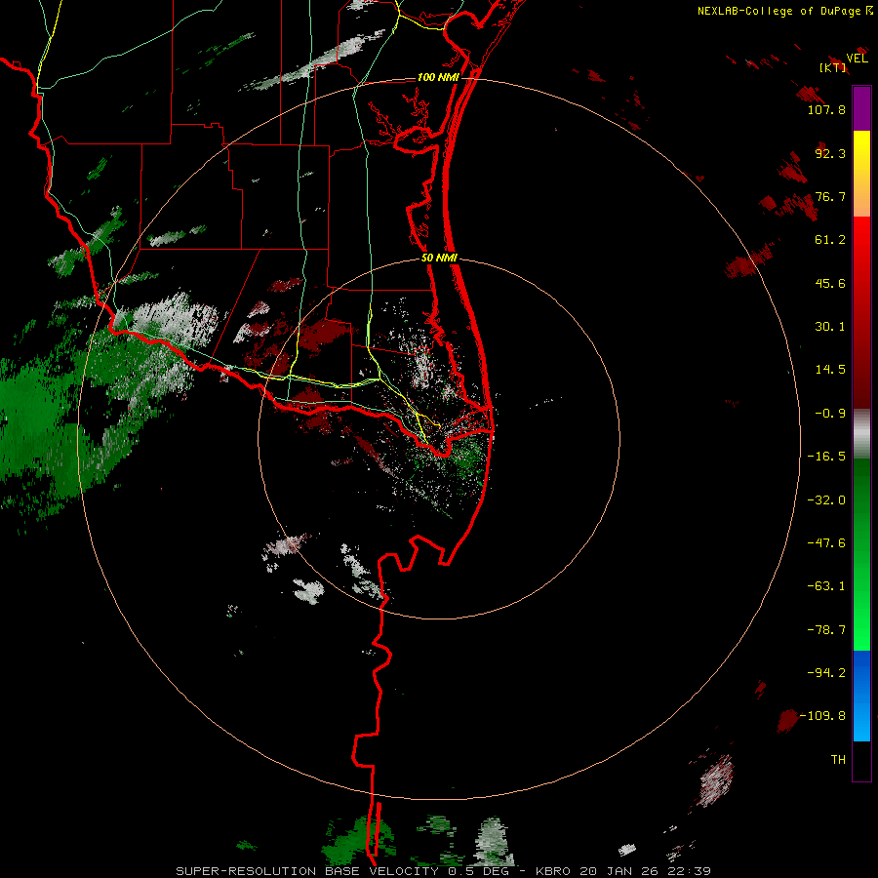878x878 pixels.
Task: Click the -47.6 velocity scale value
Action: point(826,543)
